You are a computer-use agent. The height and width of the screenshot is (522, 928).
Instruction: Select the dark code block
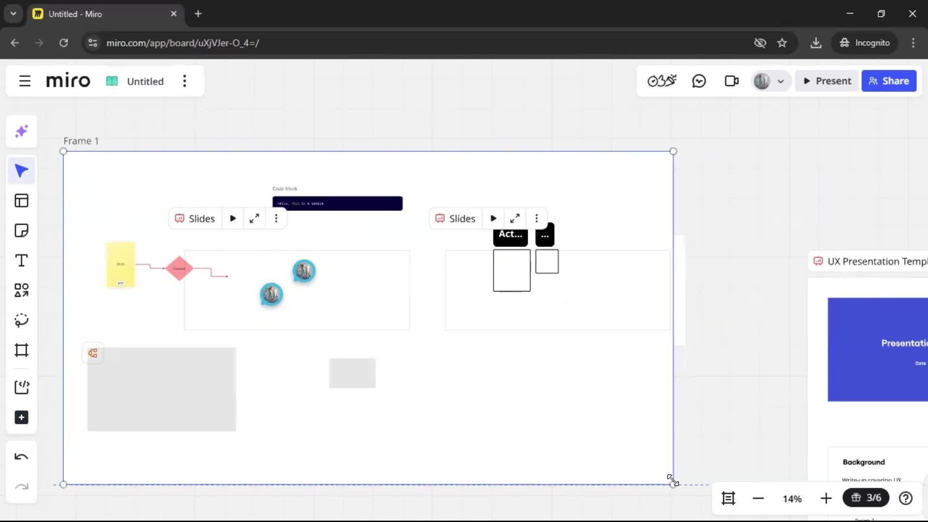(x=337, y=203)
